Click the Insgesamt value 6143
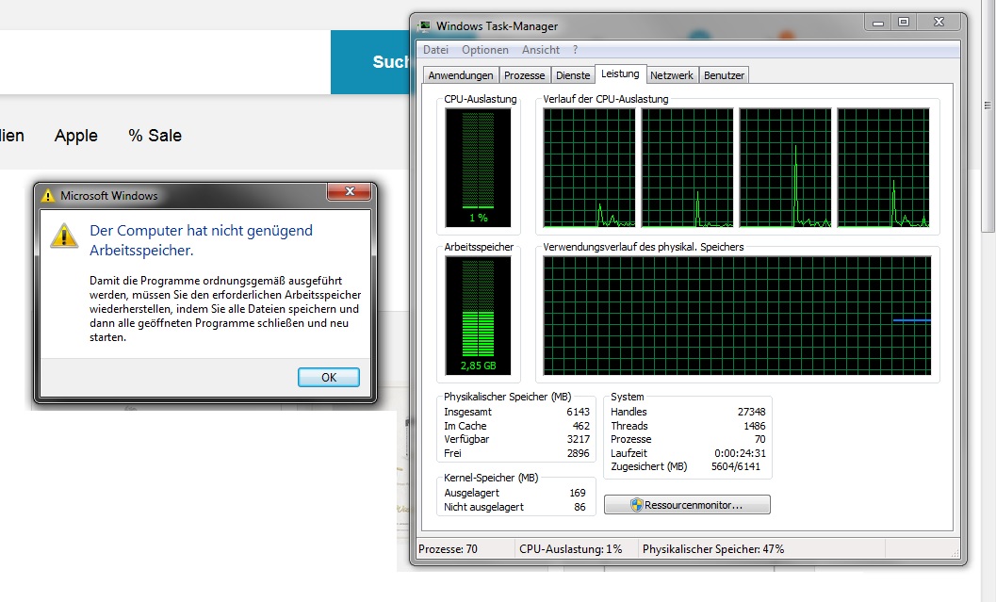The image size is (996, 602). tap(578, 412)
